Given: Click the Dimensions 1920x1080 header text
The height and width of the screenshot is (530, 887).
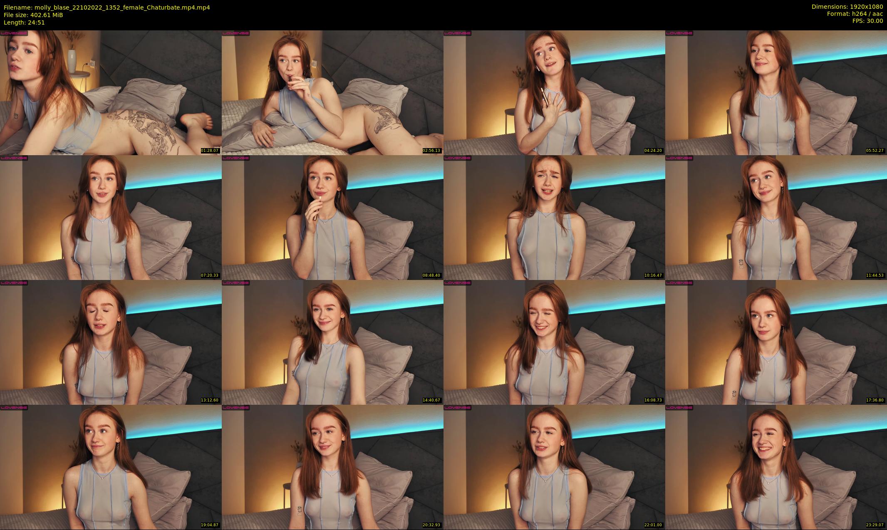Looking at the screenshot, I should [847, 7].
